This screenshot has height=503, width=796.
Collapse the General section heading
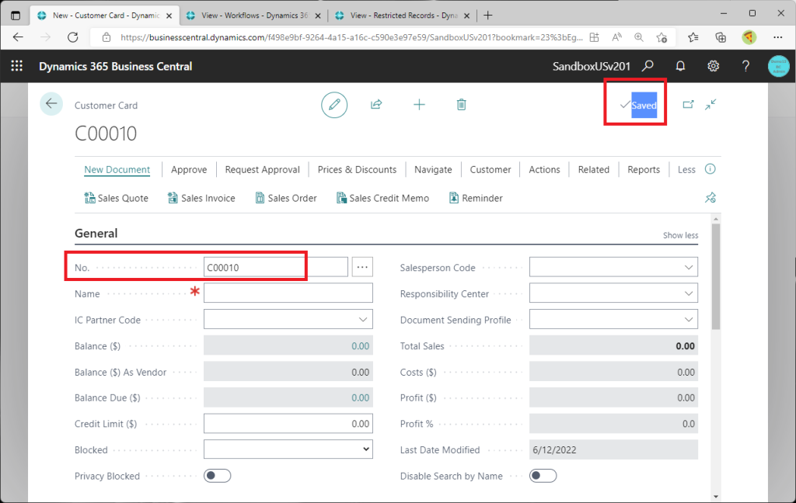click(x=96, y=233)
